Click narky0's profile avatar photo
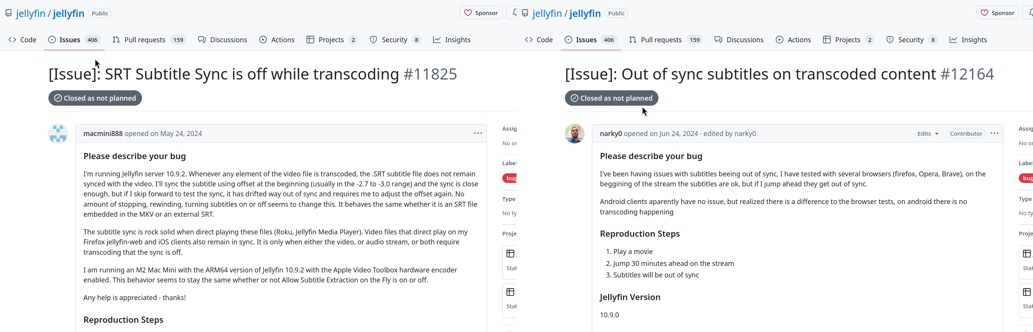 coord(575,134)
